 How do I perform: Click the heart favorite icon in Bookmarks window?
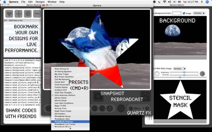(9, 14)
